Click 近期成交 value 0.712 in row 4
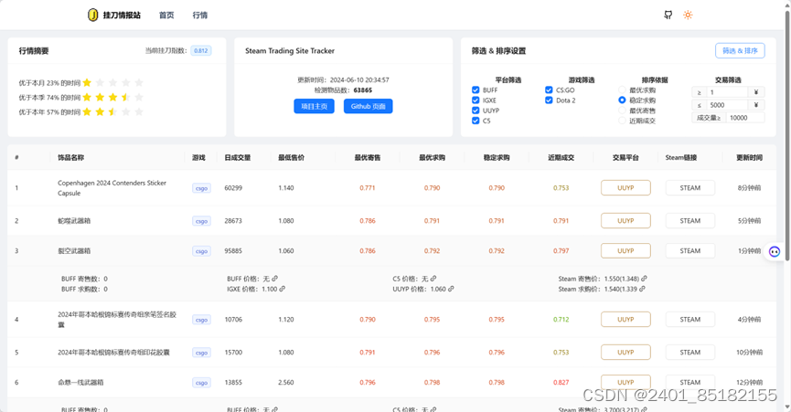 point(561,320)
